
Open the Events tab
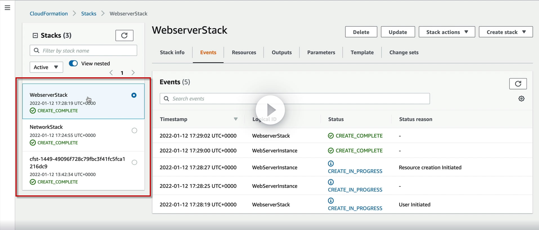[208, 53]
